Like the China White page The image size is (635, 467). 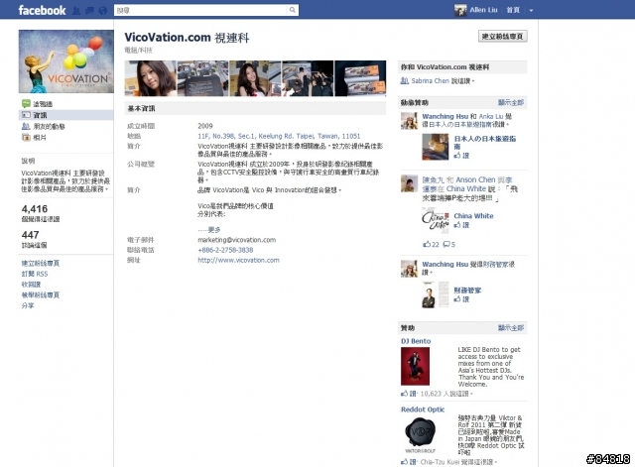pos(461,225)
